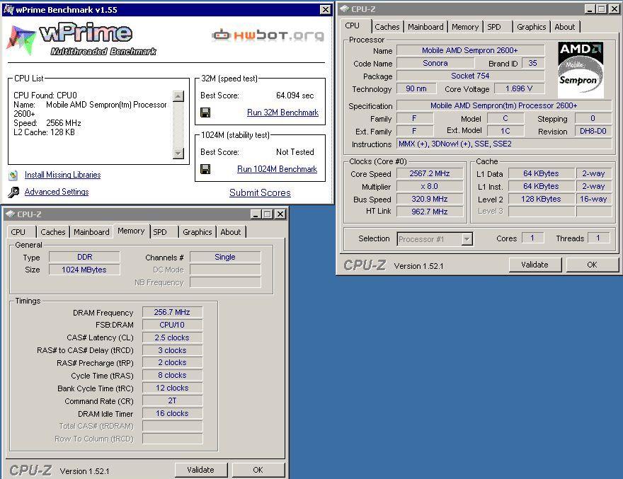Click OK in memory CPU-Z window
Image resolution: width=623 pixels, height=479 pixels.
tap(258, 470)
